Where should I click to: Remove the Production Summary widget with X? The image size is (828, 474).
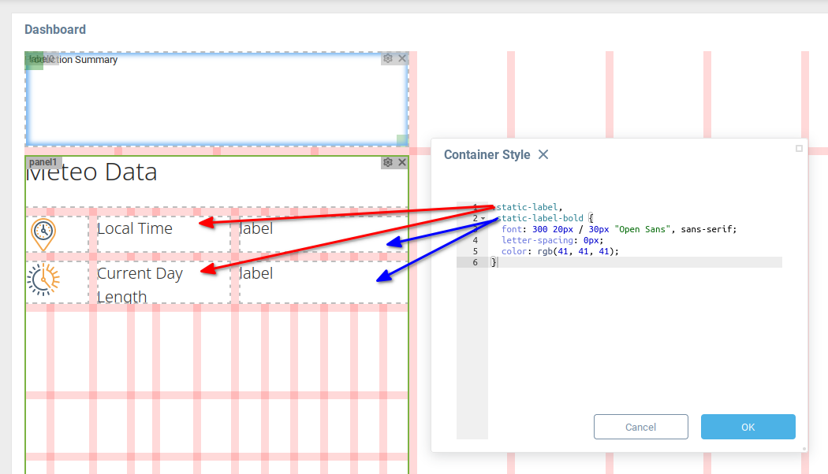point(402,58)
